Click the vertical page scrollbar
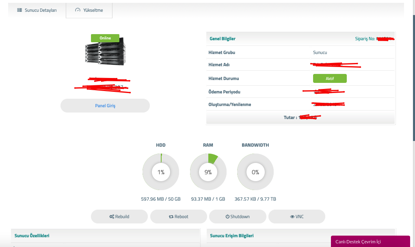The image size is (415, 247). [413, 81]
